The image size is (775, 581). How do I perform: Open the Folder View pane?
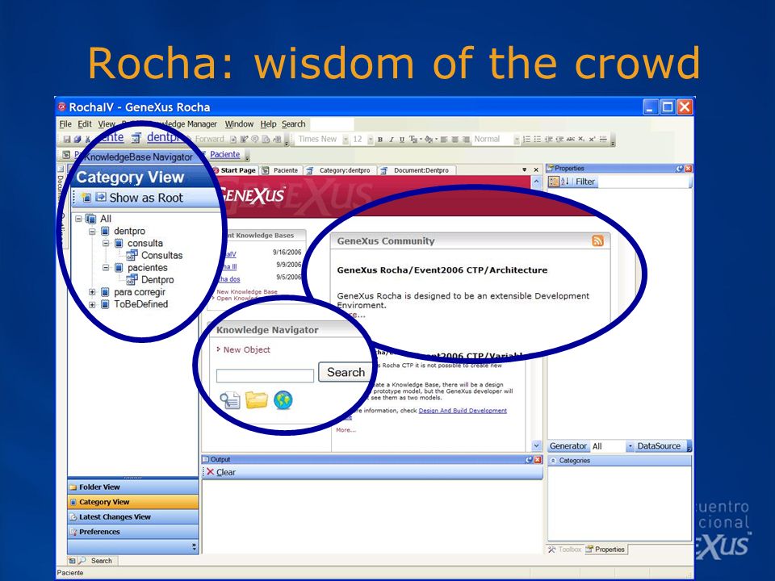(x=133, y=487)
